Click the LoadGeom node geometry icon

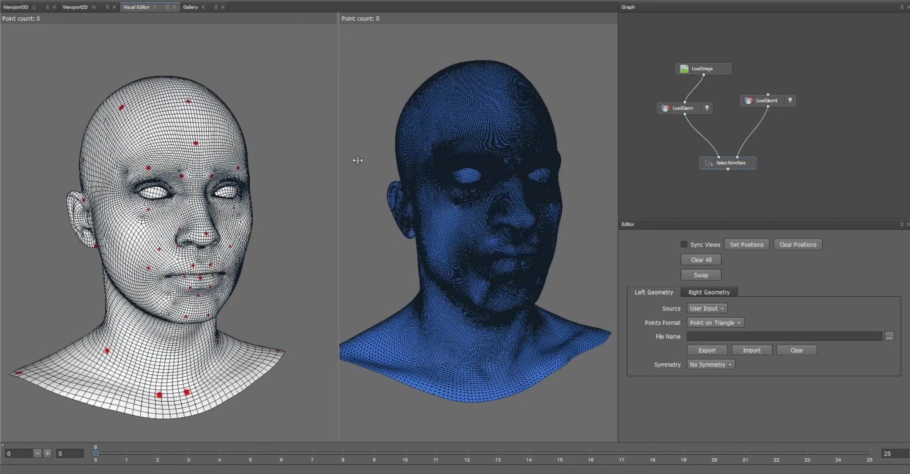[665, 108]
